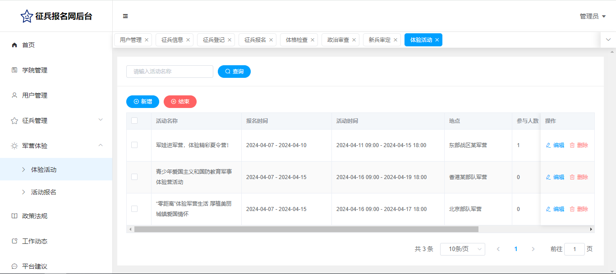Click the sidebar collapse hamburger icon

pyautogui.click(x=125, y=16)
